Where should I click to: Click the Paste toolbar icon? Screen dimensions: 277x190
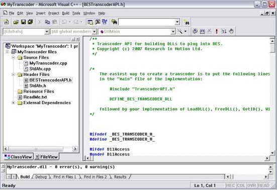point(55,22)
